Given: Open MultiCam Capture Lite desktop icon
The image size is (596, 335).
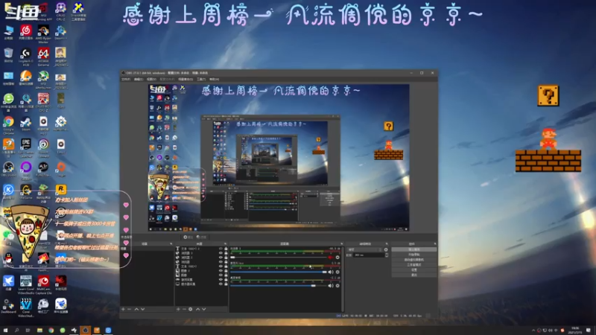Looking at the screenshot, I should pyautogui.click(x=43, y=284).
